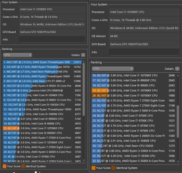Image resolution: width=182 pixels, height=173 pixels.
Task: Click Cores x GHz field showing 3.80 GHz
Action: click(144, 20)
